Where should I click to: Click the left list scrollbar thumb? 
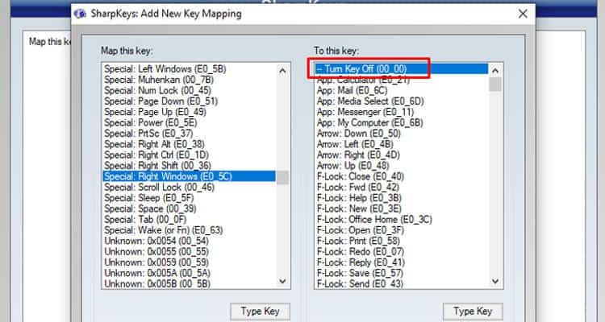[x=282, y=178]
